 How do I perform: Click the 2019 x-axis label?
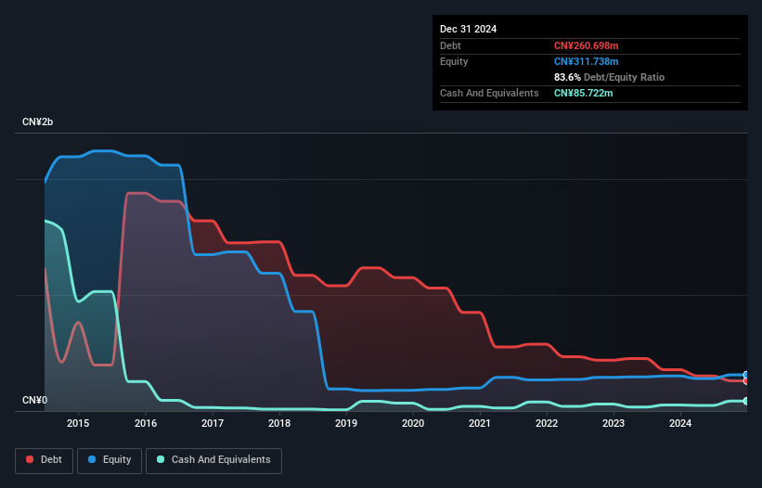pyautogui.click(x=346, y=423)
